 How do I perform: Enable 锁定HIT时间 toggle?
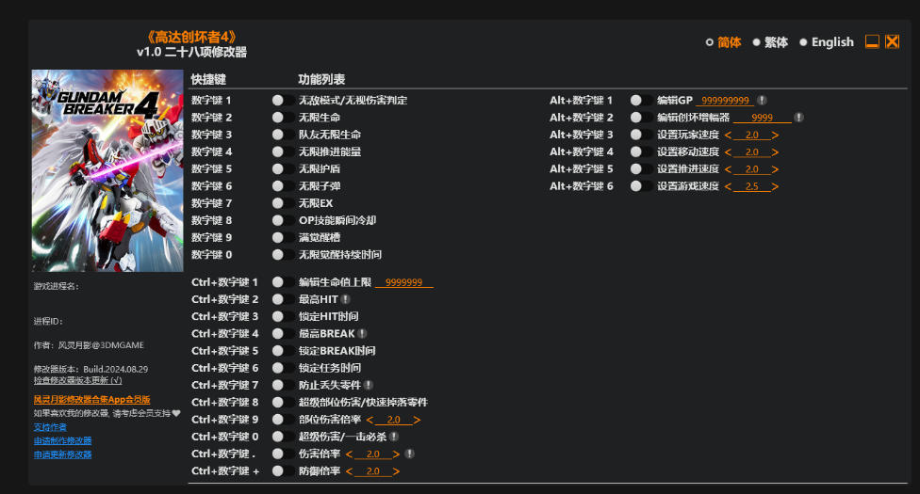[283, 316]
